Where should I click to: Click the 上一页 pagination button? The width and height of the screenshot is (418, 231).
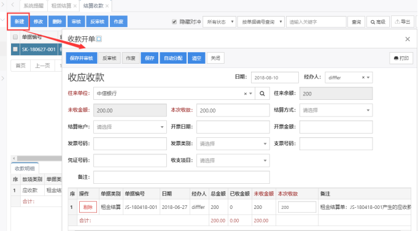(42, 66)
